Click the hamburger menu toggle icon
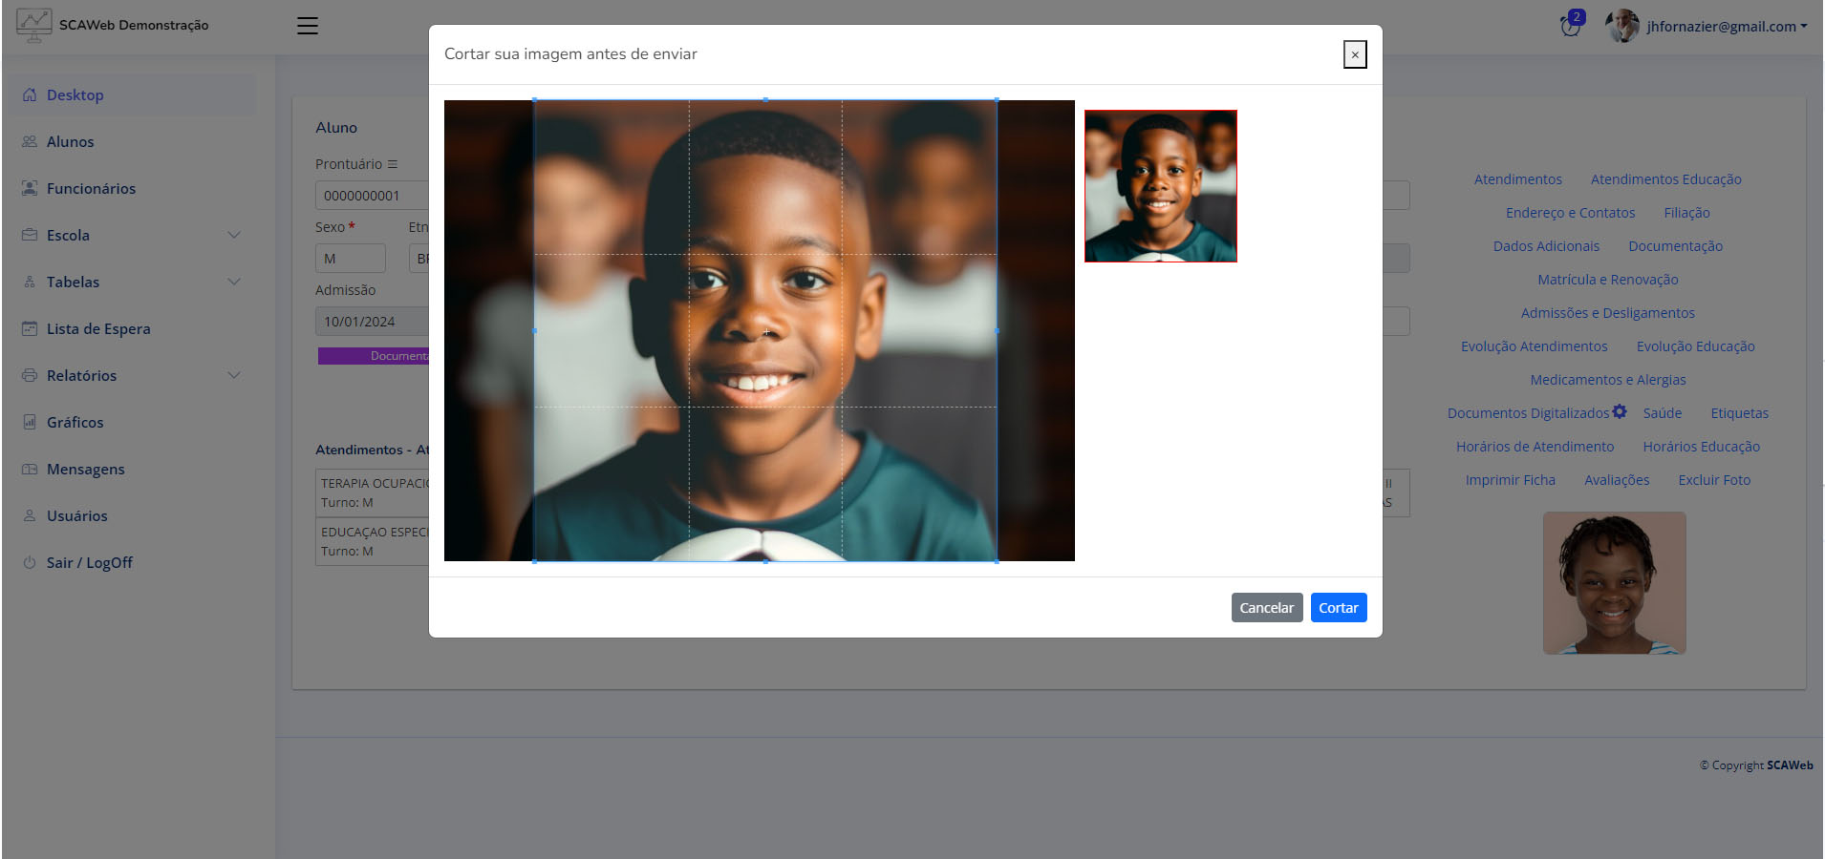Image resolution: width=1825 pixels, height=859 pixels. tap(307, 26)
